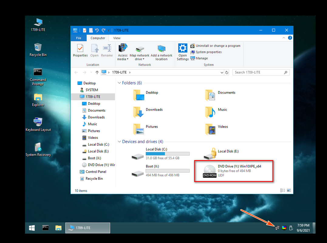Select Downloads in navigation tree
The width and height of the screenshot is (327, 243).
[x=96, y=117]
